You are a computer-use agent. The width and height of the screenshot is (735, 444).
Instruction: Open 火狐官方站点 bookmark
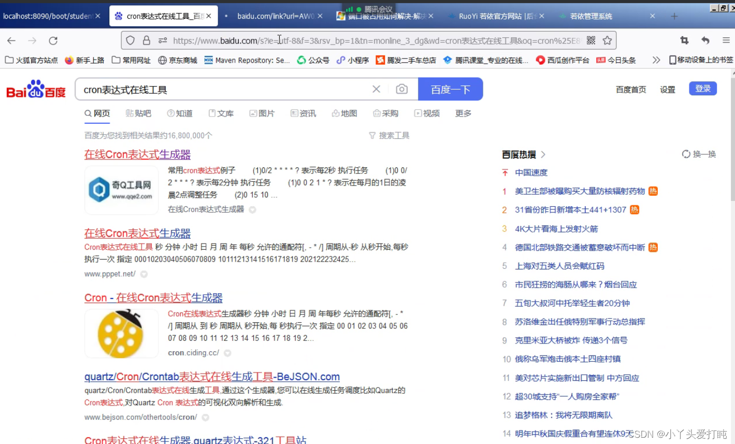[x=31, y=60]
